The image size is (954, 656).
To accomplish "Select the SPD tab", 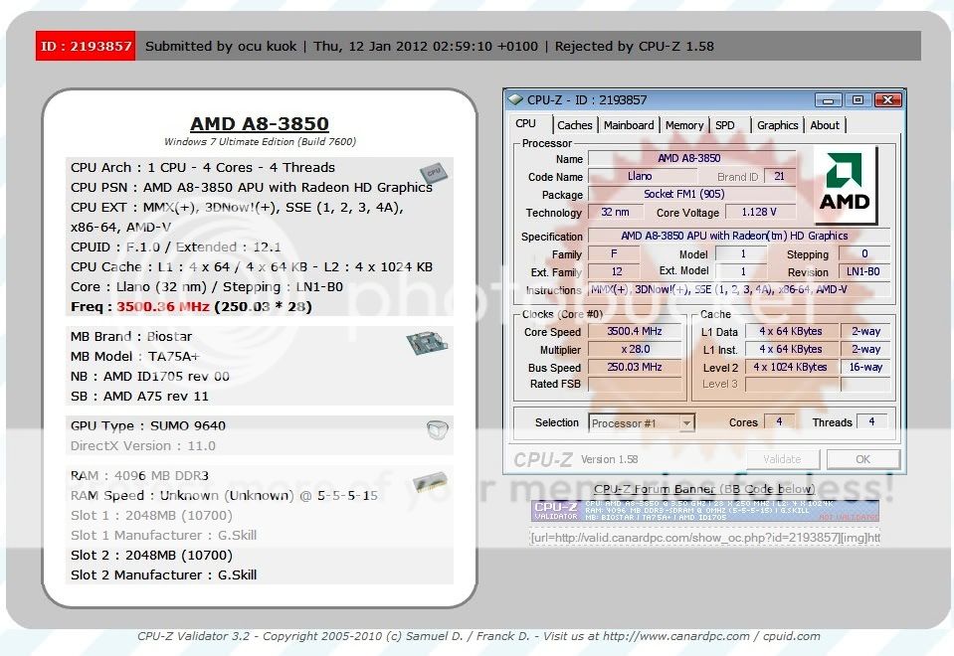I will pyautogui.click(x=724, y=125).
